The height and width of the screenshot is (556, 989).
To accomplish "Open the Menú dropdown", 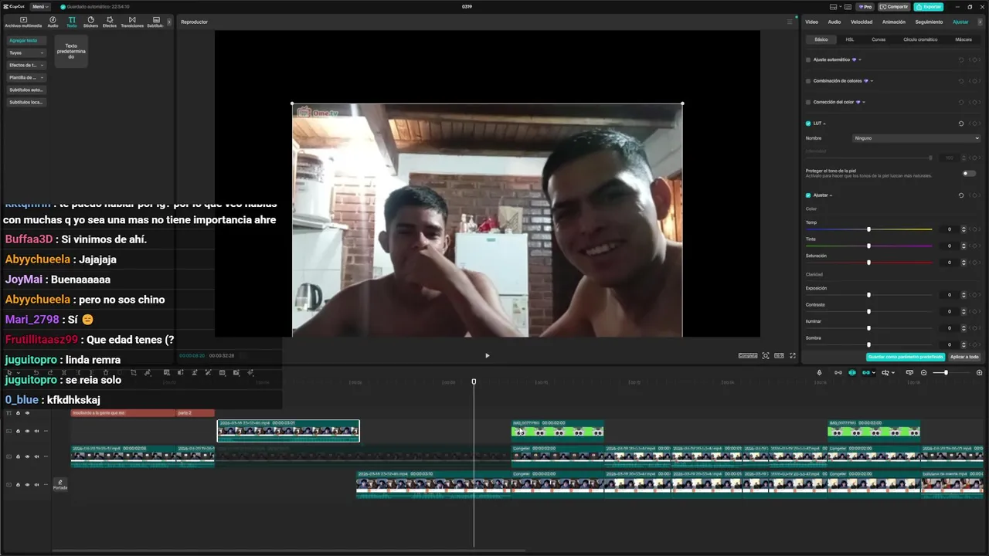I will [x=39, y=6].
